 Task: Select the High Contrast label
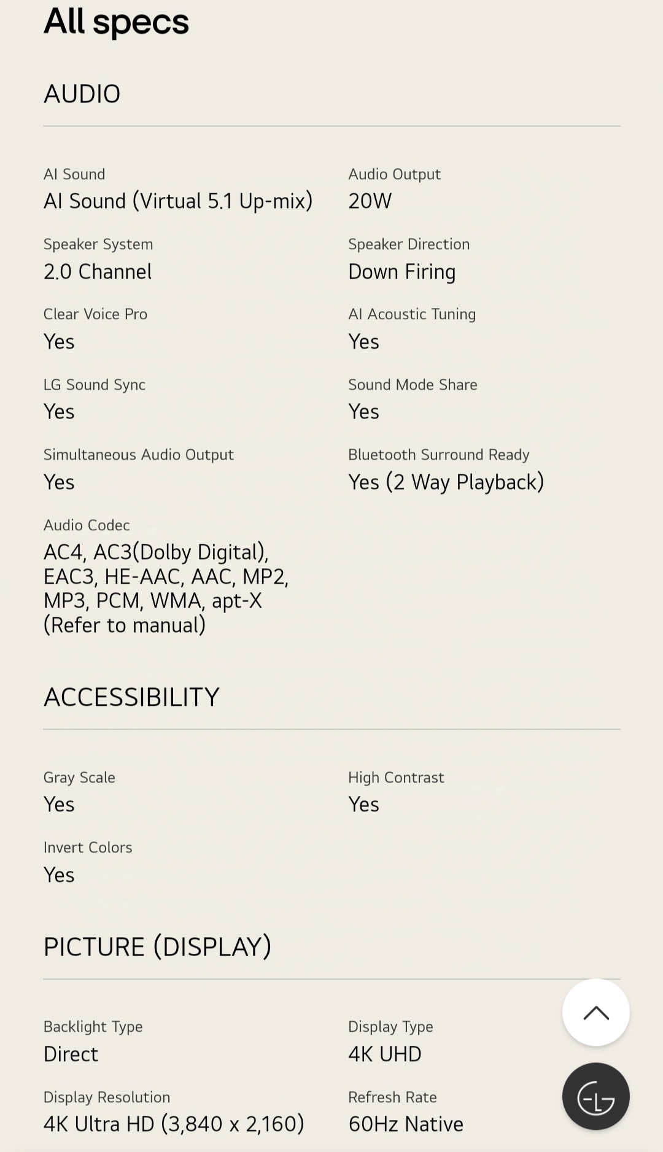click(x=396, y=778)
